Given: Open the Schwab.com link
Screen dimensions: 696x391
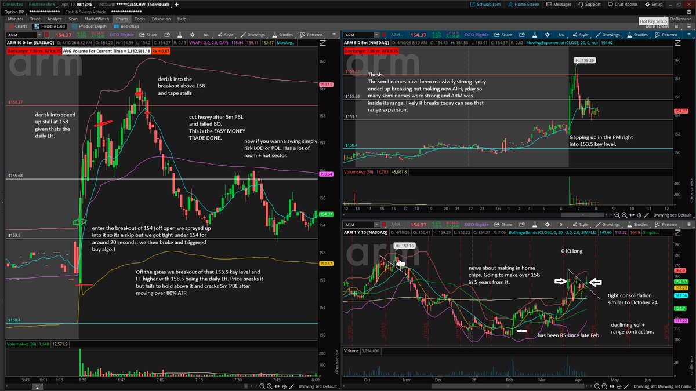Looking at the screenshot, I should click(x=485, y=5).
